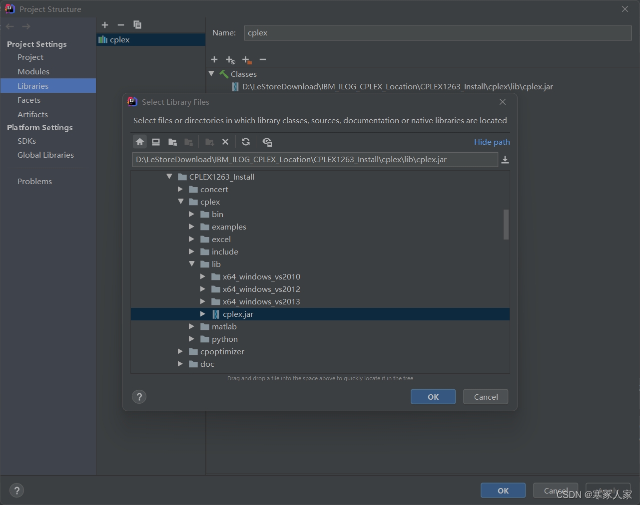Screen dimensions: 640x505
Task: Expand the bin folder
Action: tap(191, 214)
